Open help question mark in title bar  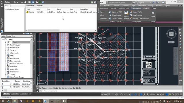163,3
